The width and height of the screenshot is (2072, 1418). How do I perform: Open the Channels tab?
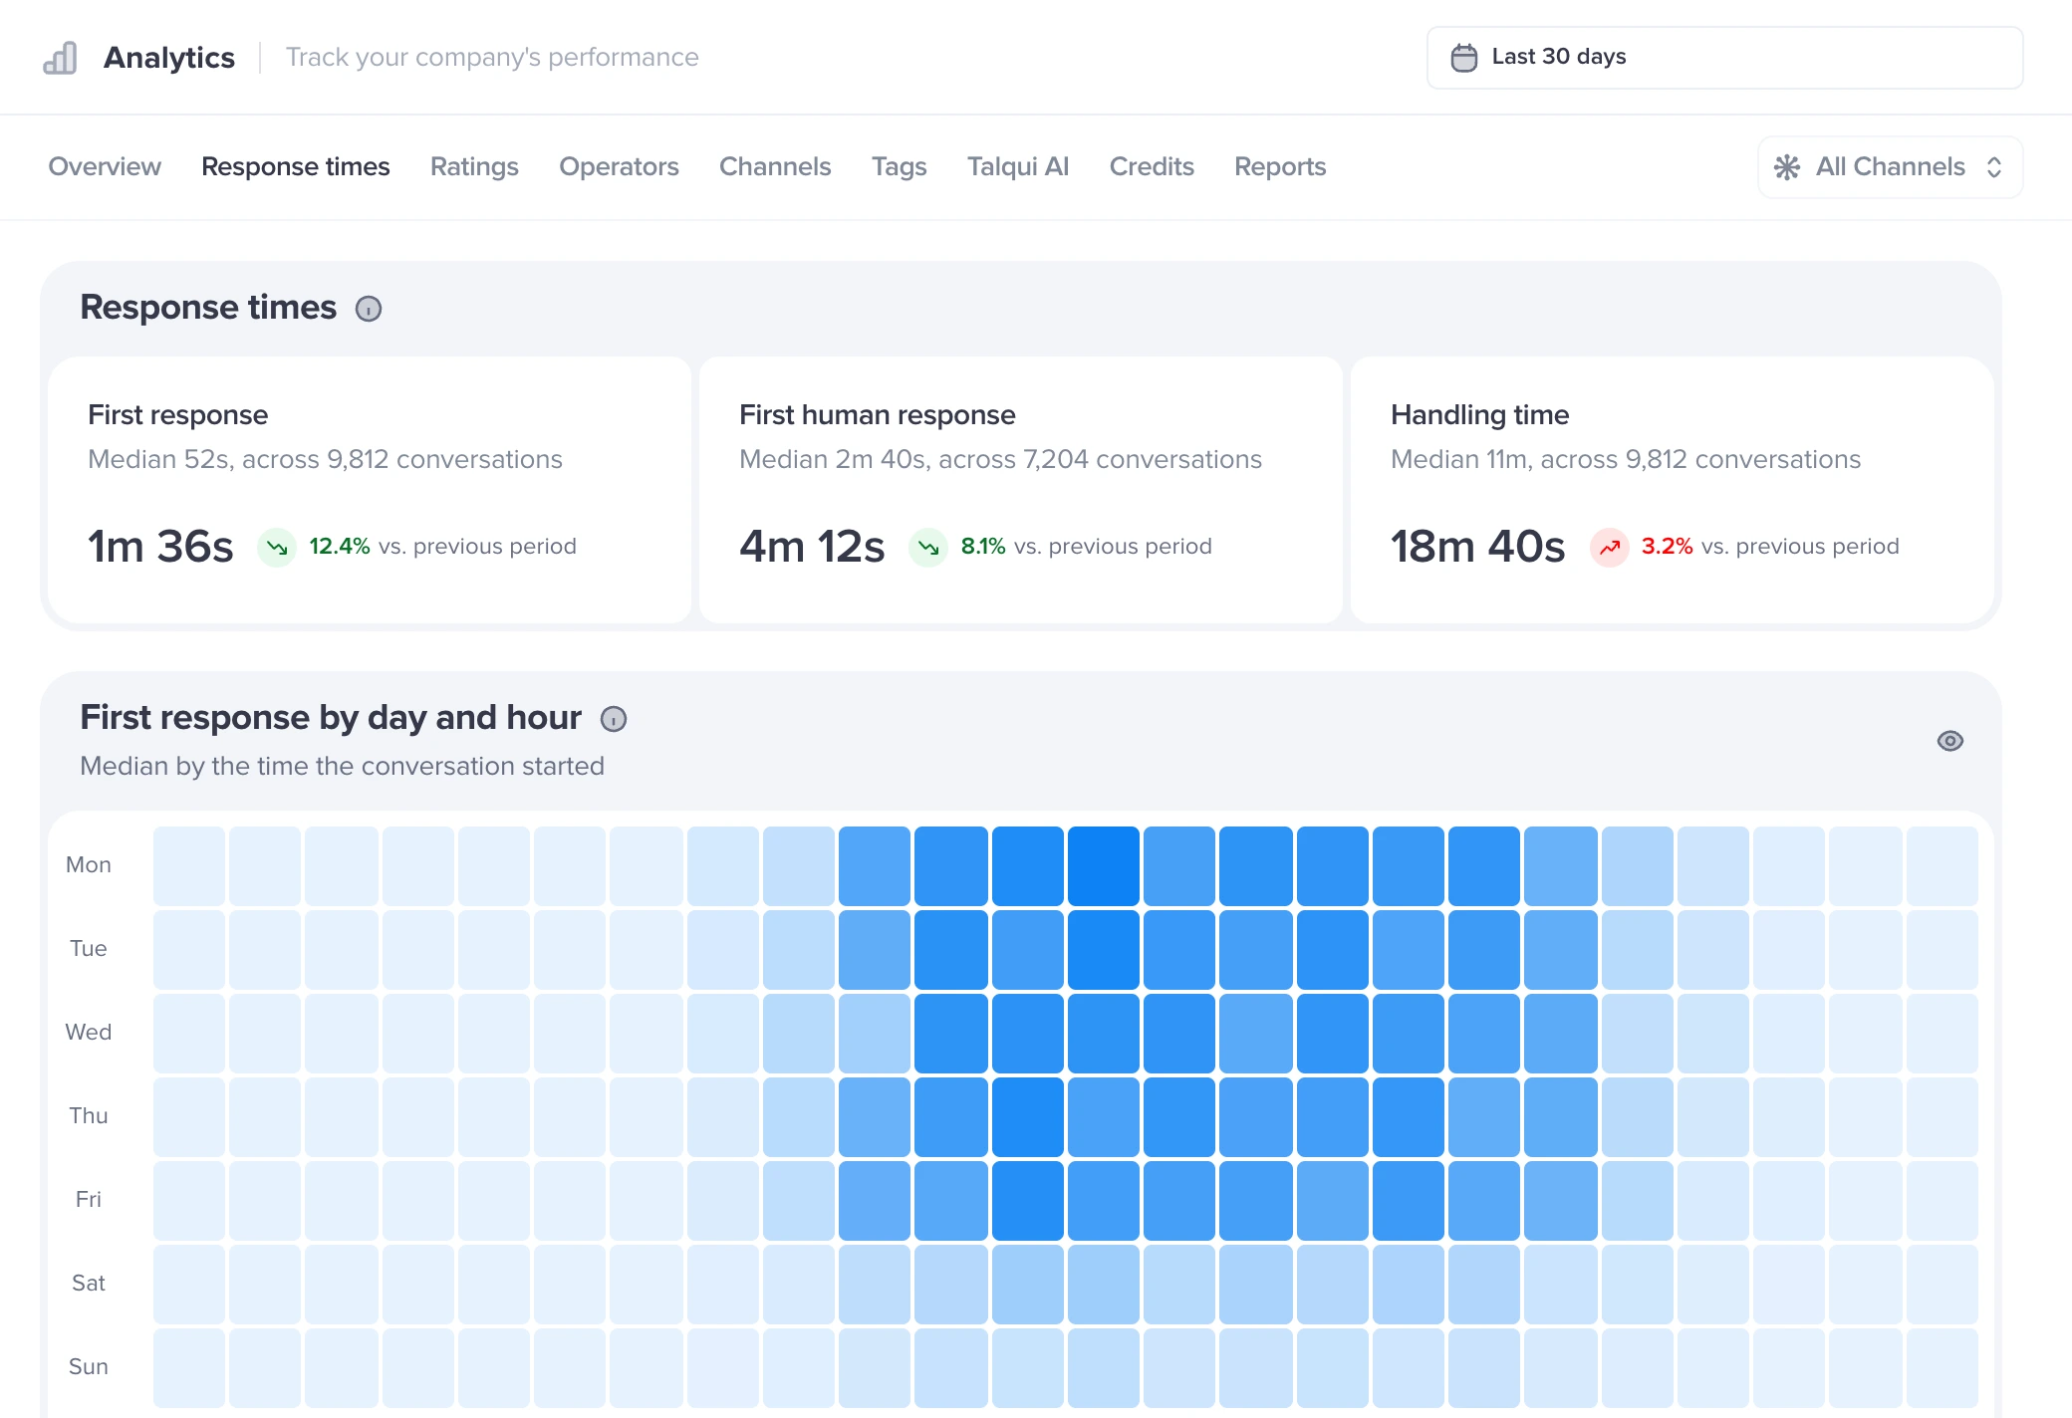[x=775, y=166]
